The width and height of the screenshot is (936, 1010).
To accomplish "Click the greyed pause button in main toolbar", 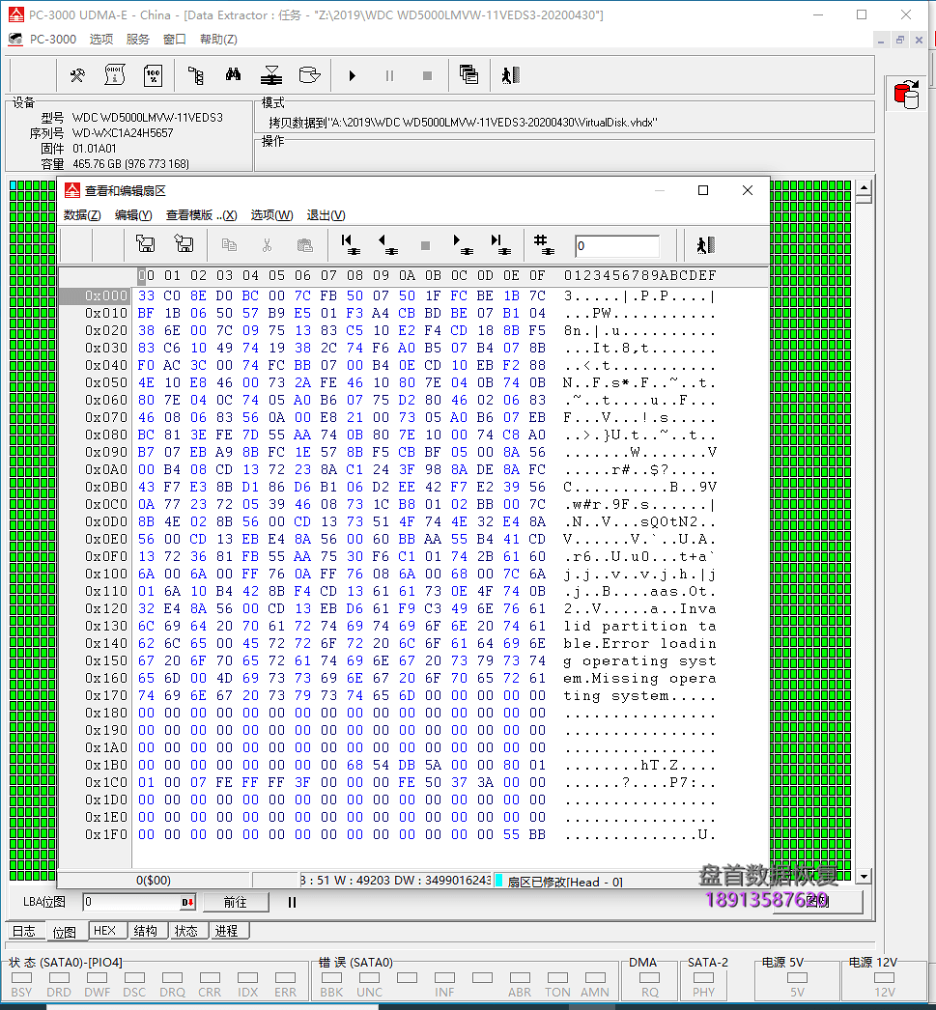I will pyautogui.click(x=389, y=76).
